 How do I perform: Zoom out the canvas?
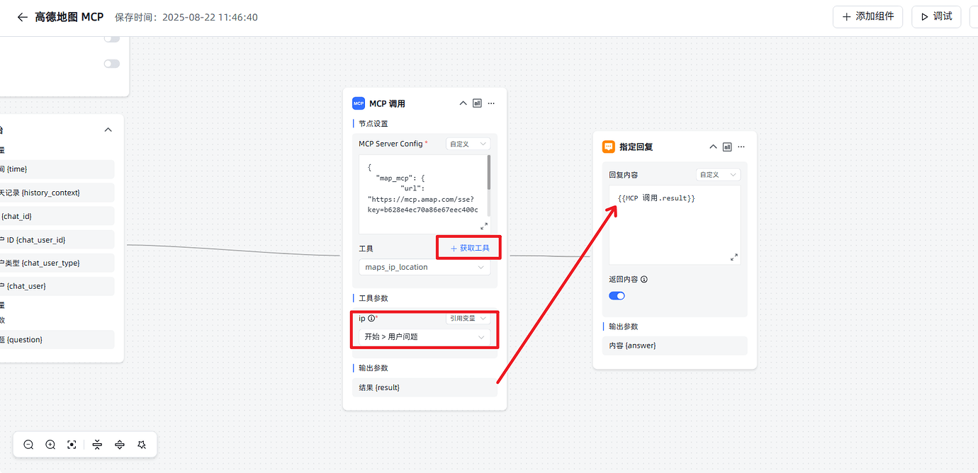click(x=28, y=445)
